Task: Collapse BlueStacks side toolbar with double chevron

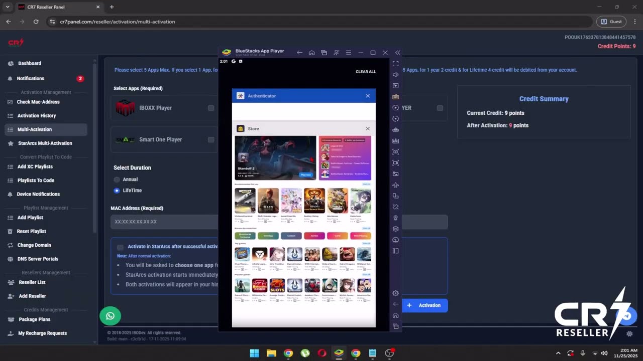Action: [397, 53]
